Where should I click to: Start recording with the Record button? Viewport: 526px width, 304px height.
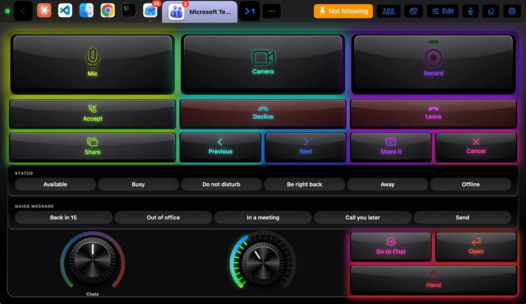point(433,64)
